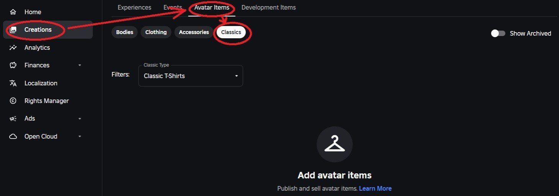Expand the Finances sidebar section arrow
Screen dimensions: 559x196
(80, 65)
